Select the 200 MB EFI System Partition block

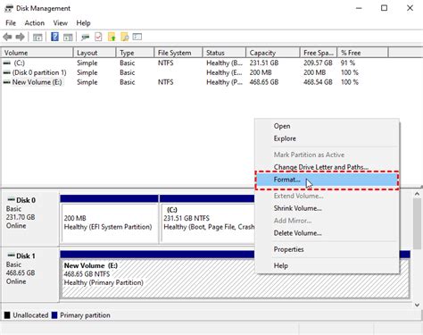pos(109,219)
